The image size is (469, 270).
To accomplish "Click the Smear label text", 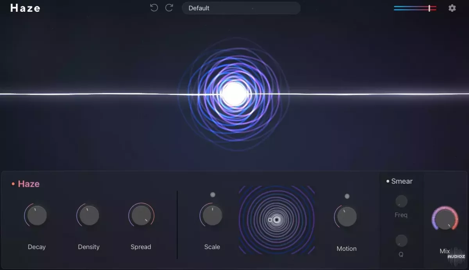I will 402,181.
